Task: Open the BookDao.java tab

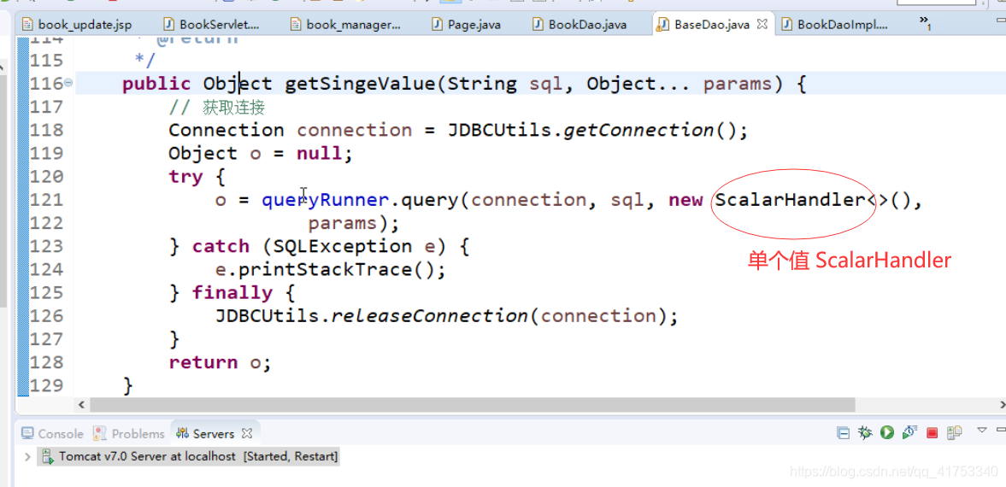Action: click(x=579, y=25)
